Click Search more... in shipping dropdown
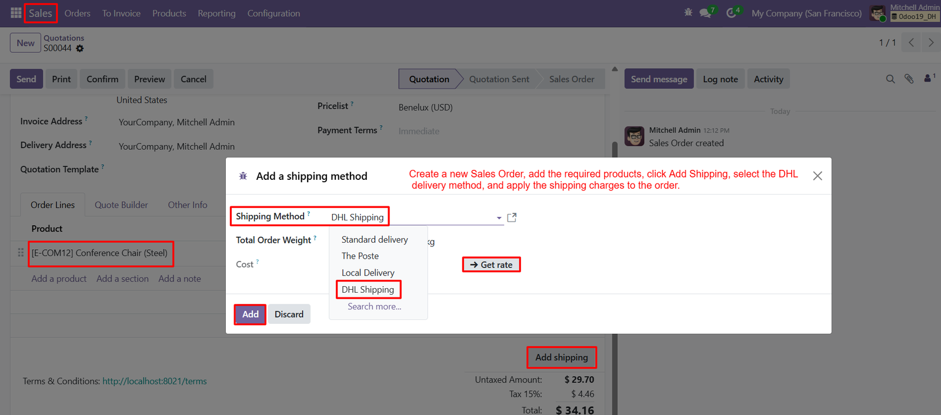This screenshot has height=415, width=941. point(375,306)
